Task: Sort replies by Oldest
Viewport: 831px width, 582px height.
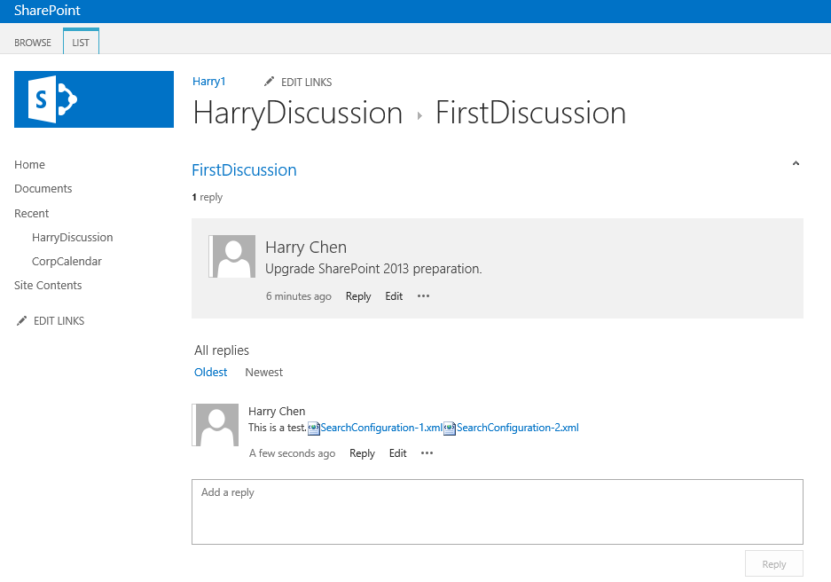Action: pyautogui.click(x=210, y=372)
